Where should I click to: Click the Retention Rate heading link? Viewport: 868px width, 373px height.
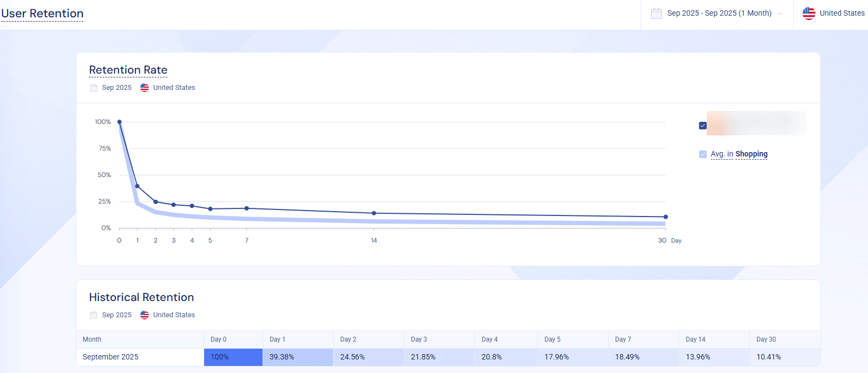(x=128, y=70)
